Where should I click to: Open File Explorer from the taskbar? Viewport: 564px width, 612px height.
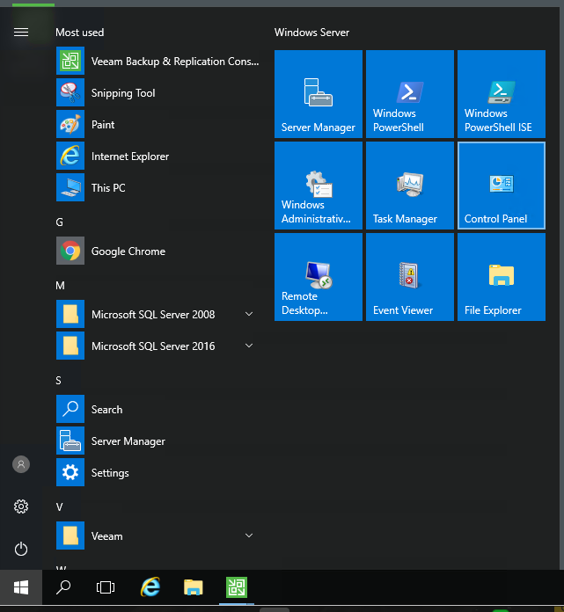[x=194, y=587]
